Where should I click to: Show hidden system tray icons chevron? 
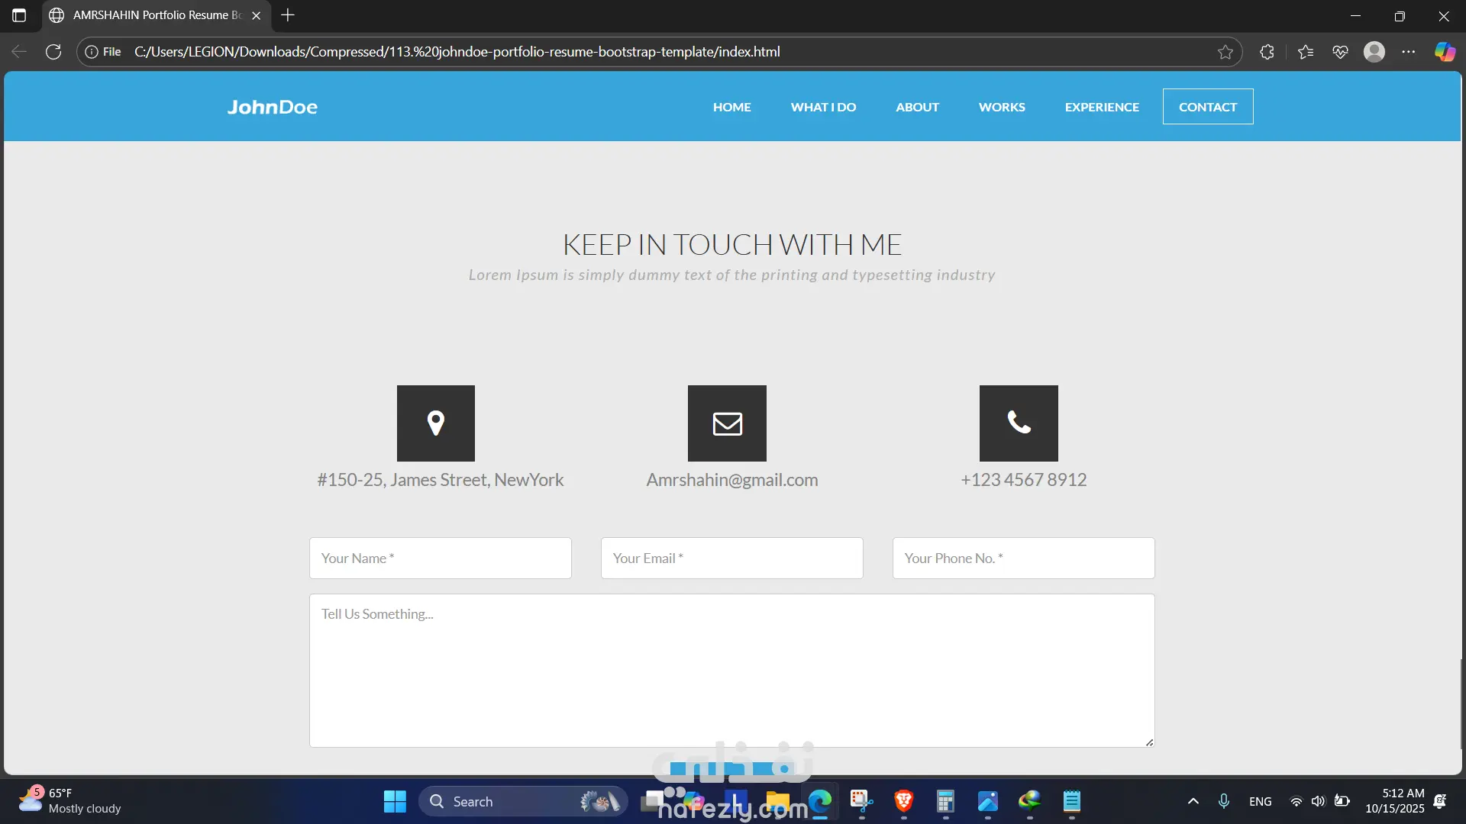[1193, 801]
